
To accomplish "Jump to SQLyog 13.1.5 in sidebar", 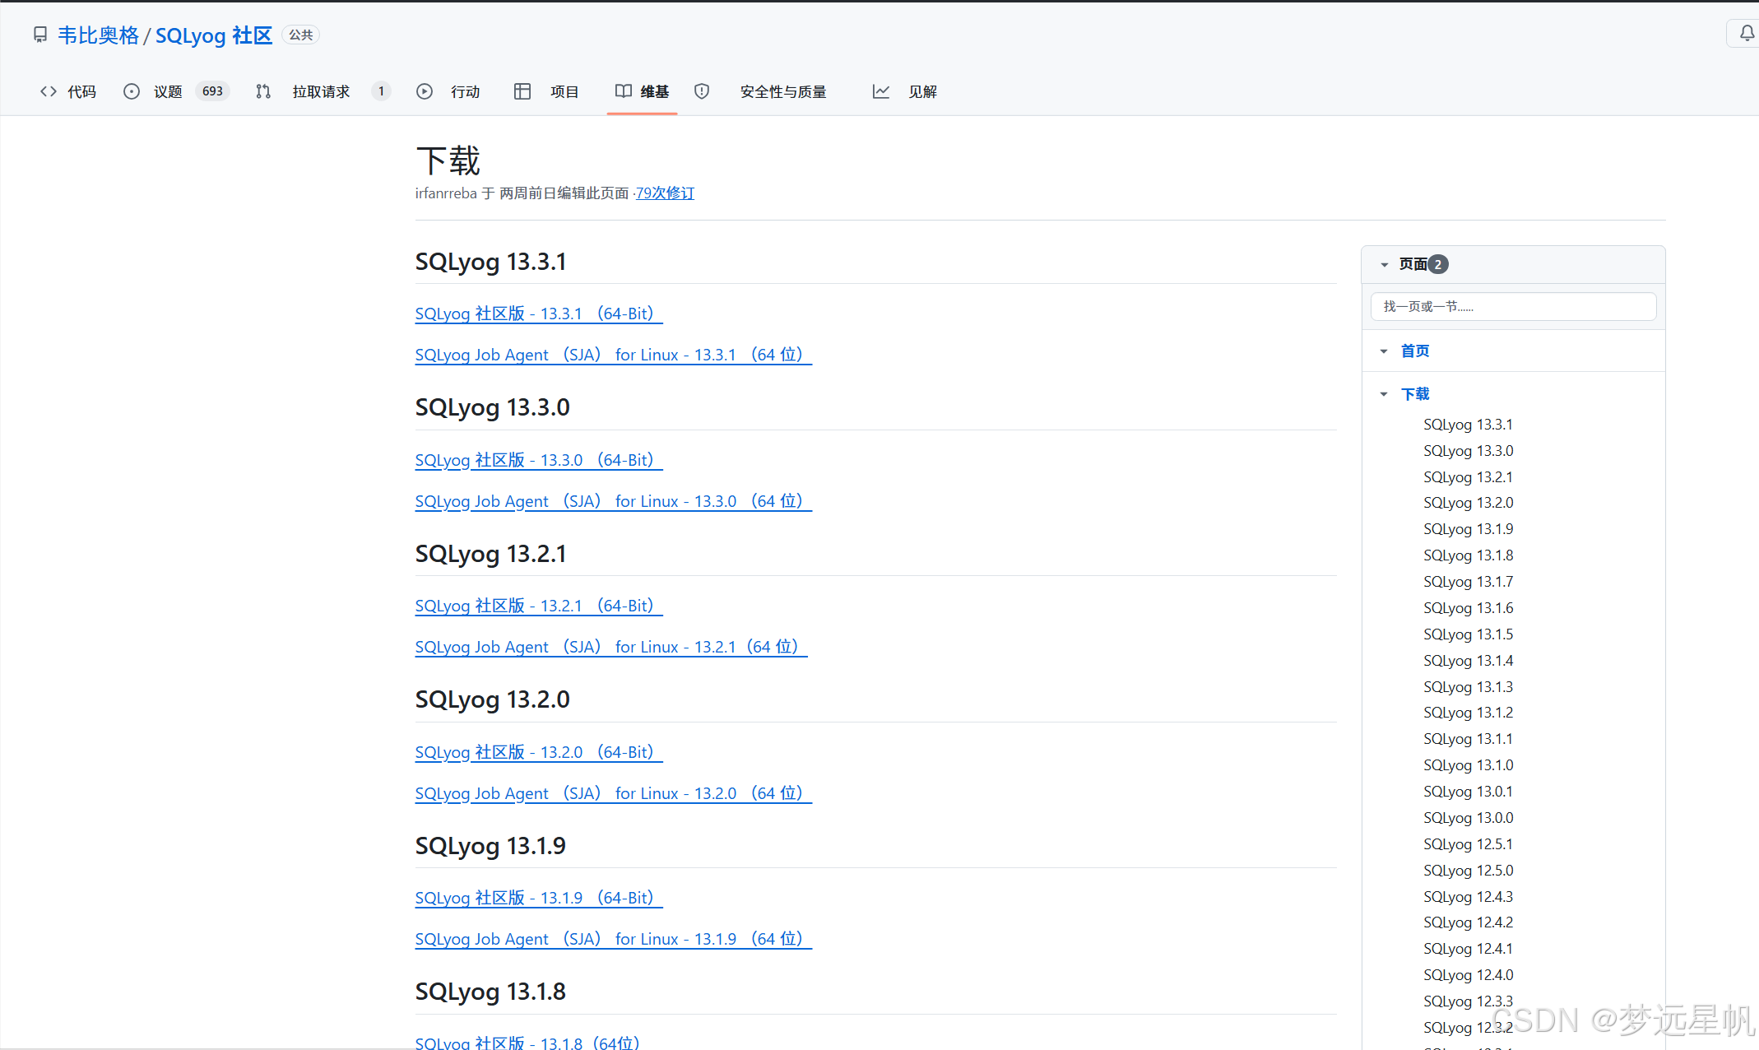I will tap(1468, 634).
